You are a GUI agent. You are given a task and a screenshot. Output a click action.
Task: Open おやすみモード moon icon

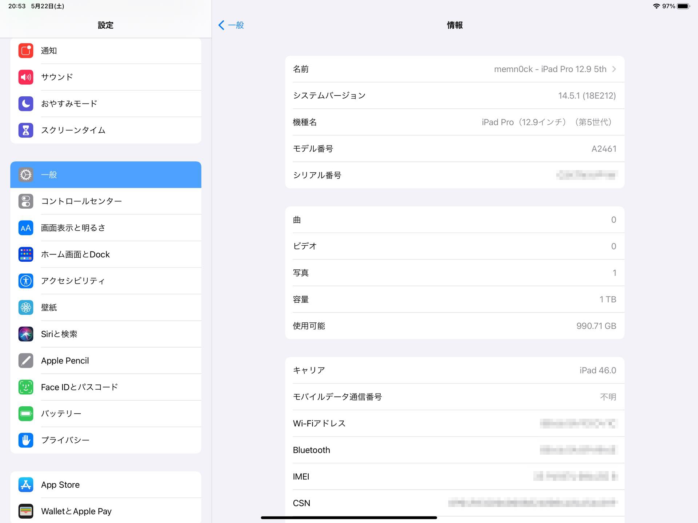(x=26, y=104)
